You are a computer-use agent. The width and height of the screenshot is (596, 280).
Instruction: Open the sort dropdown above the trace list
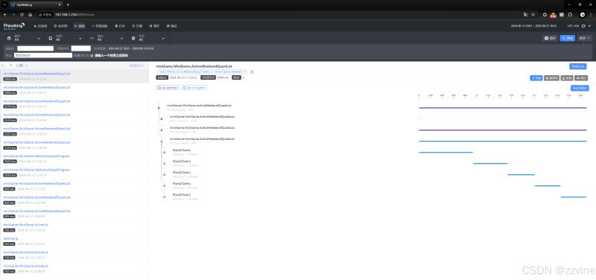tap(137, 66)
